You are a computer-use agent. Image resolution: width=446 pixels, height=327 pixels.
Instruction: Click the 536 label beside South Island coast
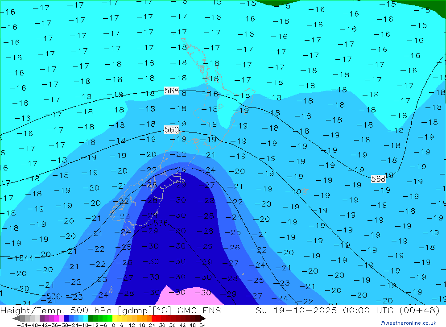pyautogui.click(x=161, y=223)
